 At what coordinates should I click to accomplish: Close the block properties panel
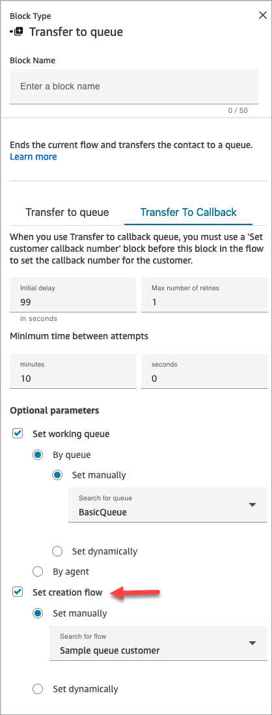[x=262, y=15]
